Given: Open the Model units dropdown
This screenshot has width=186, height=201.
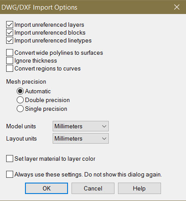Looking at the screenshot, I should (81, 126).
